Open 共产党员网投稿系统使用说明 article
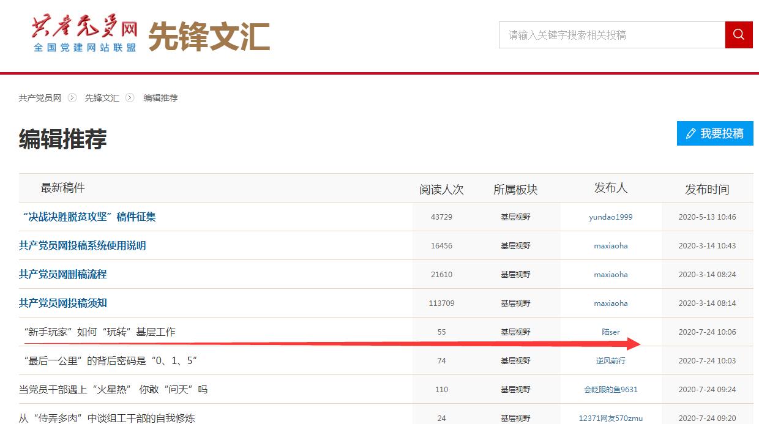 [x=83, y=246]
